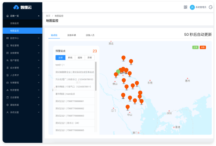The width and height of the screenshot is (216, 146).
Task: Select row 测试企业1 | 756877X6666665
Action: point(75,130)
